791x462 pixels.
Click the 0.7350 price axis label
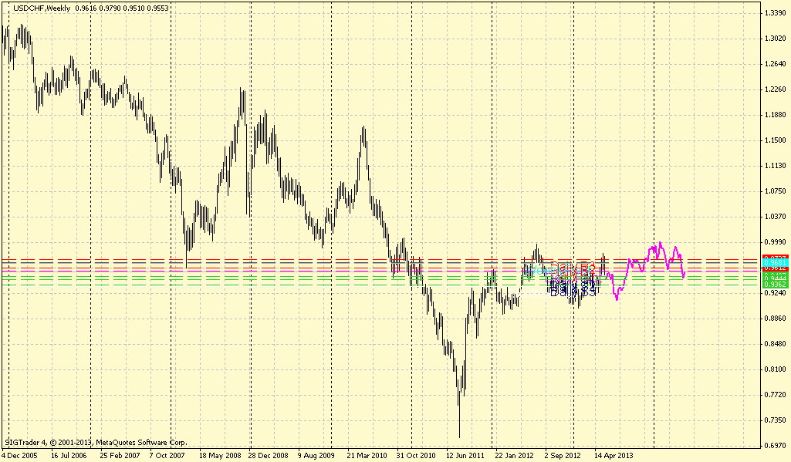pos(776,420)
